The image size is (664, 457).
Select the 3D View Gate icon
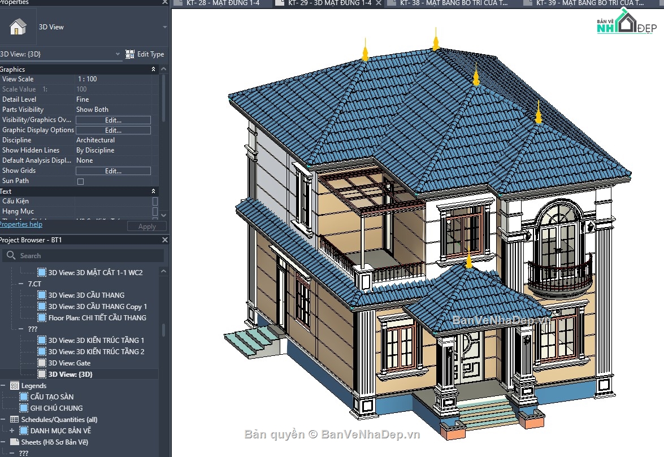coord(42,363)
